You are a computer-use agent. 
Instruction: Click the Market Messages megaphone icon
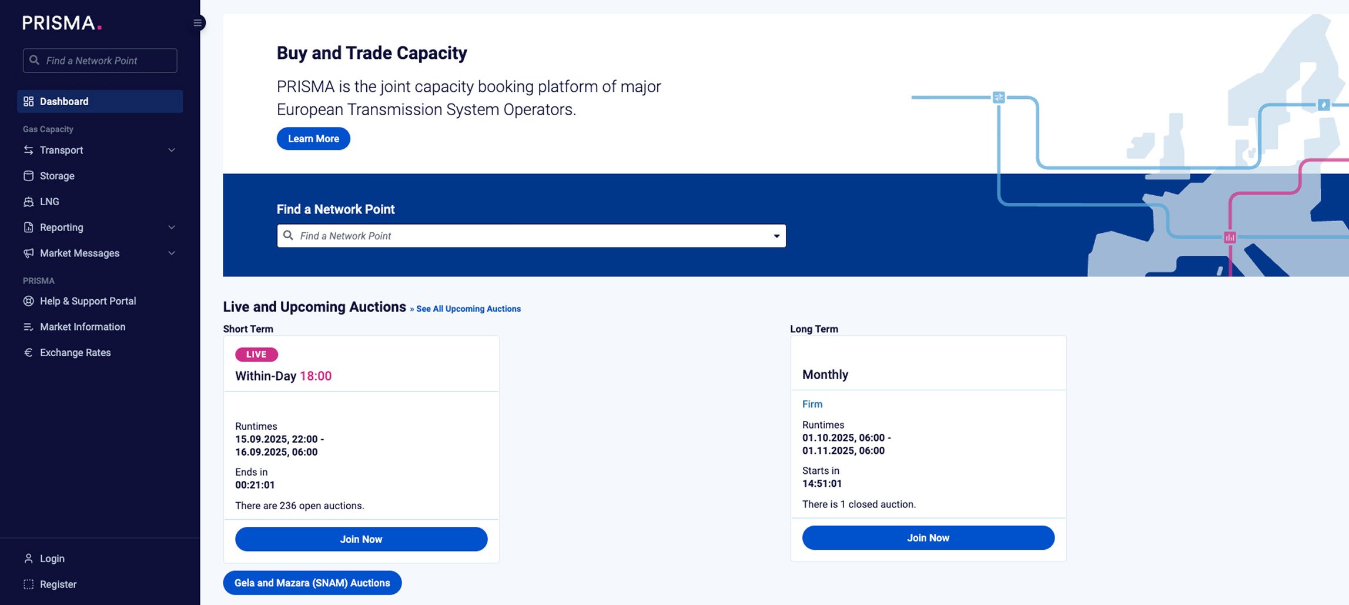tap(28, 253)
